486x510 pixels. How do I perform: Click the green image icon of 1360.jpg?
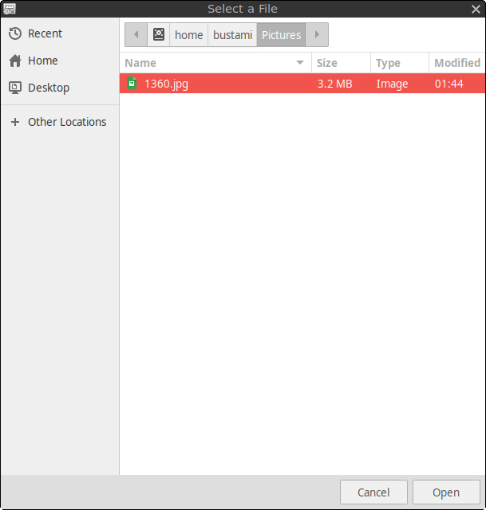pyautogui.click(x=132, y=83)
